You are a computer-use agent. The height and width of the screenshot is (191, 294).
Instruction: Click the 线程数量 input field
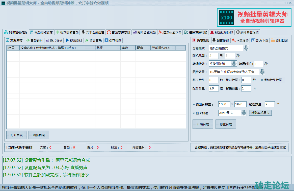point(270,104)
